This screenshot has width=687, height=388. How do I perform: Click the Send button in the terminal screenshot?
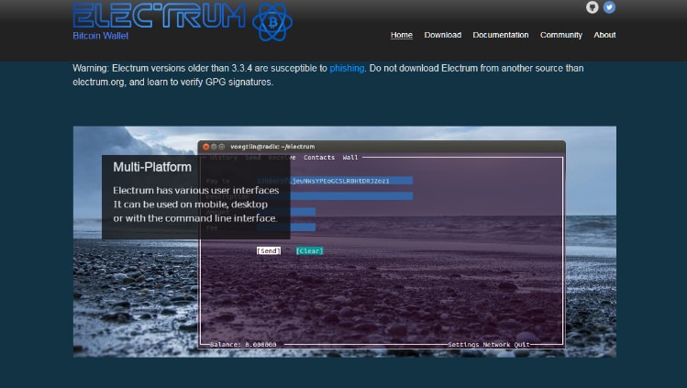[x=269, y=251]
